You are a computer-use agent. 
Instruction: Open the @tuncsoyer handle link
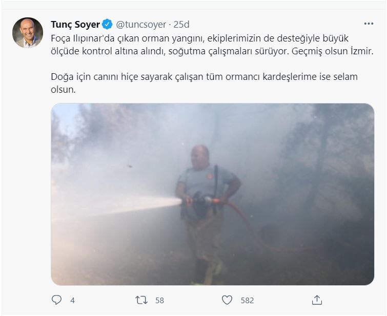pyautogui.click(x=141, y=25)
